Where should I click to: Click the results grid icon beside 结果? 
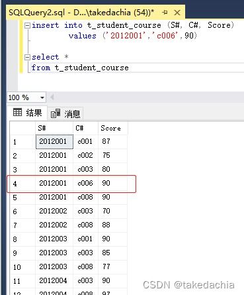tap(17, 112)
